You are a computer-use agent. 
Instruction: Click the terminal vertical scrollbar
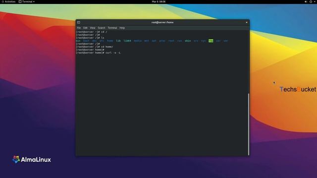(x=249, y=124)
